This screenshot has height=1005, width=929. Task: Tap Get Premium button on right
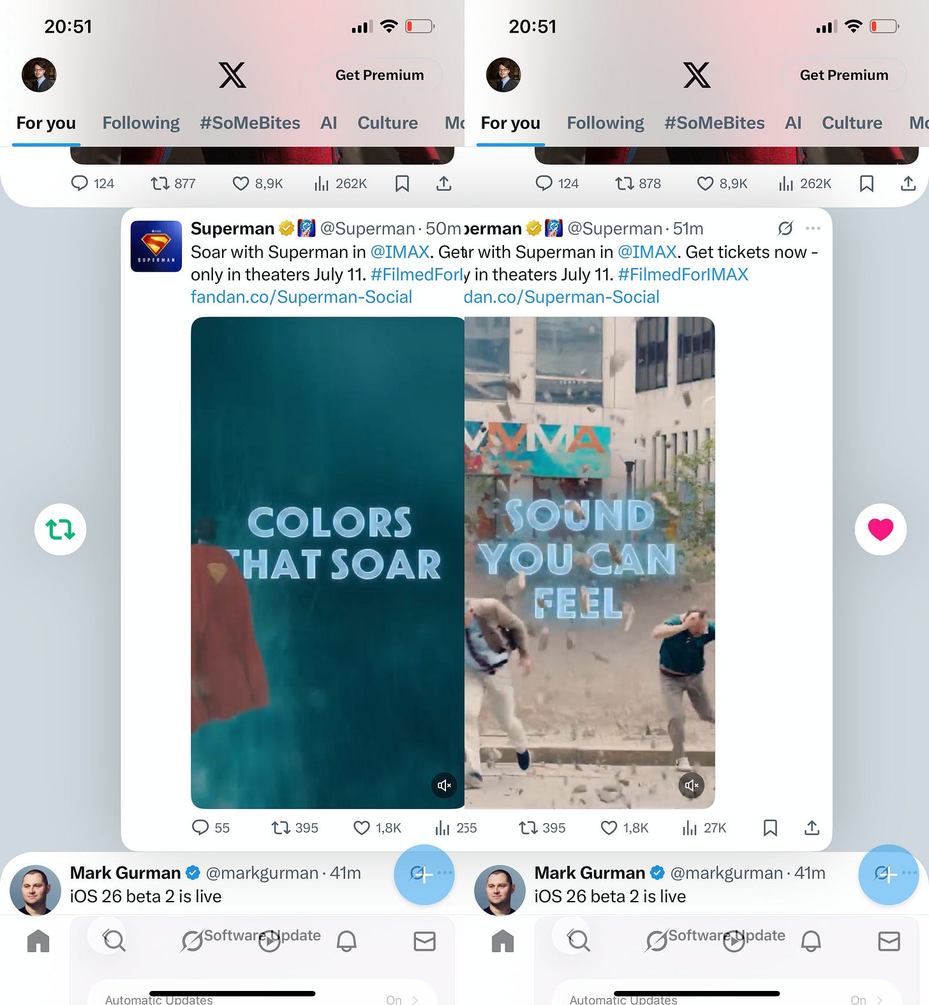[844, 75]
